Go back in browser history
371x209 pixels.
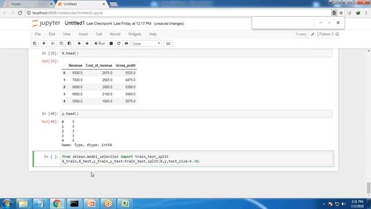tap(5, 13)
